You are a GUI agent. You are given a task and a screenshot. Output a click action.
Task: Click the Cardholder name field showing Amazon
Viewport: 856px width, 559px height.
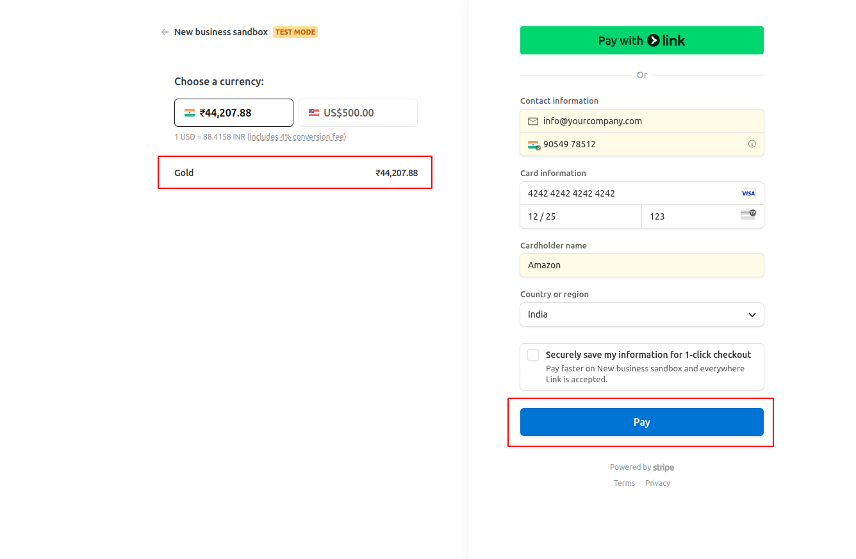pos(641,264)
